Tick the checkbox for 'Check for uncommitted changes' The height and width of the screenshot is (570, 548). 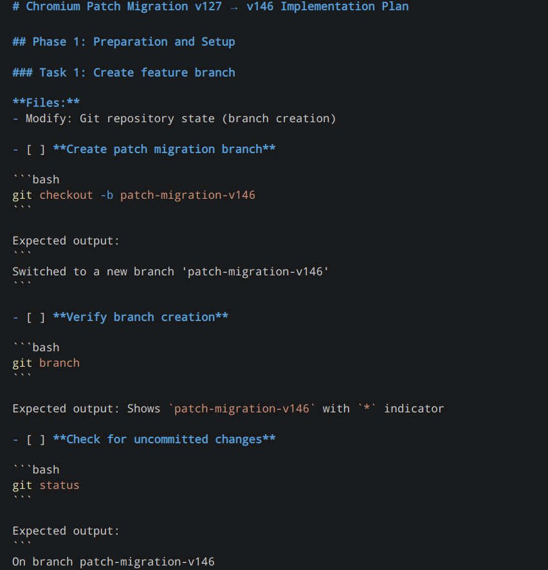click(35, 439)
